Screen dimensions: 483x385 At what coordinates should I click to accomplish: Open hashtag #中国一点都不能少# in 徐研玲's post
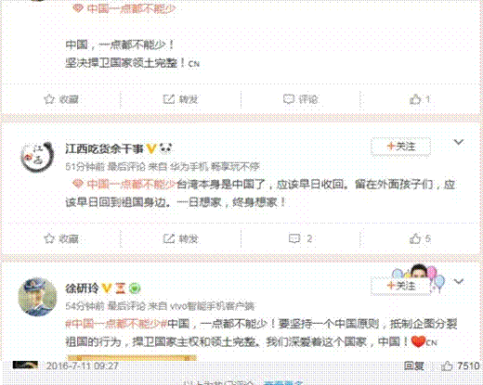pyautogui.click(x=116, y=324)
